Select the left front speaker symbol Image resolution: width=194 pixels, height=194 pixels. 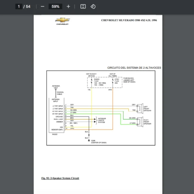click(x=139, y=107)
